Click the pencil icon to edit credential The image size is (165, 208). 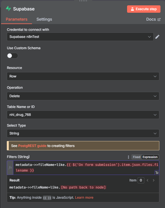(157, 37)
